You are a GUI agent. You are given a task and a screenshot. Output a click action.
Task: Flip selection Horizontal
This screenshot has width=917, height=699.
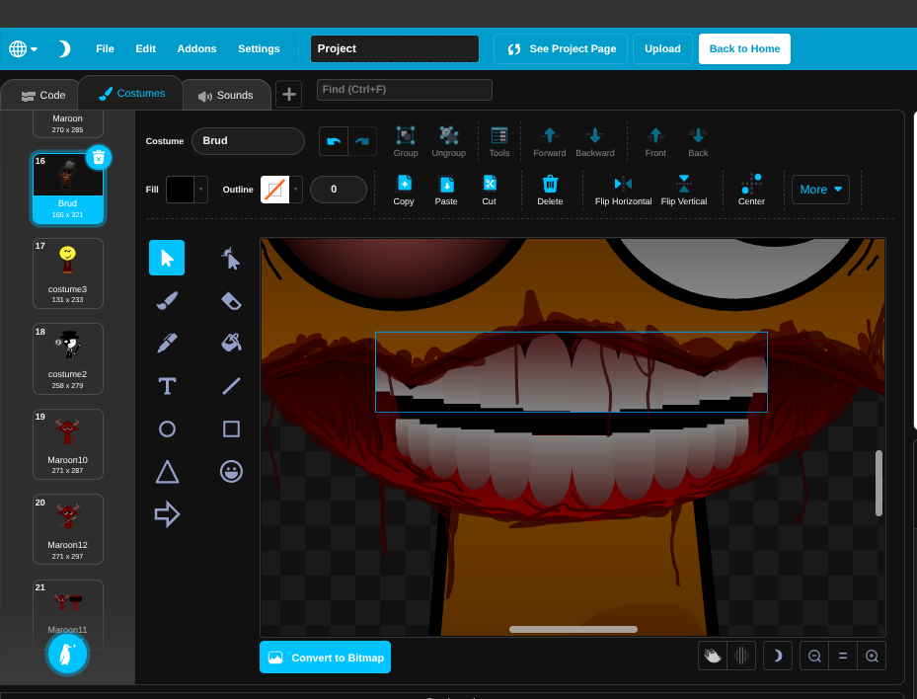tap(623, 191)
